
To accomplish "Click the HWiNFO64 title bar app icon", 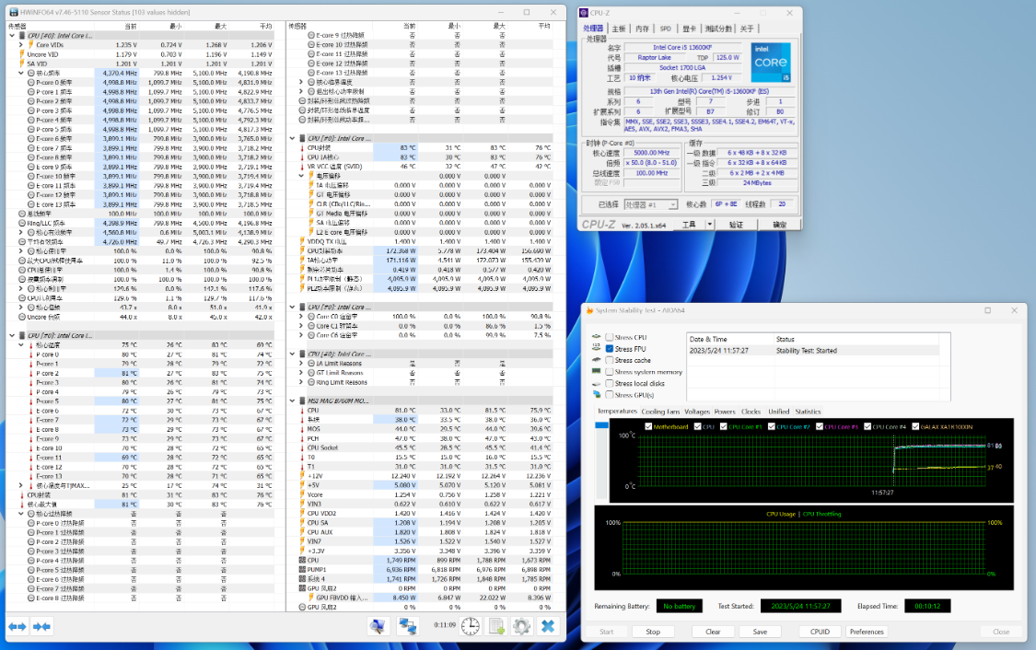I will coord(13,12).
